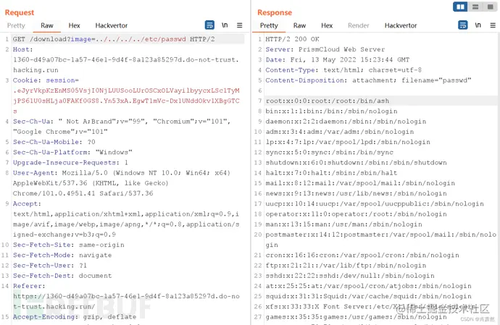The width and height of the screenshot is (500, 325).
Task: Open the Response Render tab
Action: point(359,25)
